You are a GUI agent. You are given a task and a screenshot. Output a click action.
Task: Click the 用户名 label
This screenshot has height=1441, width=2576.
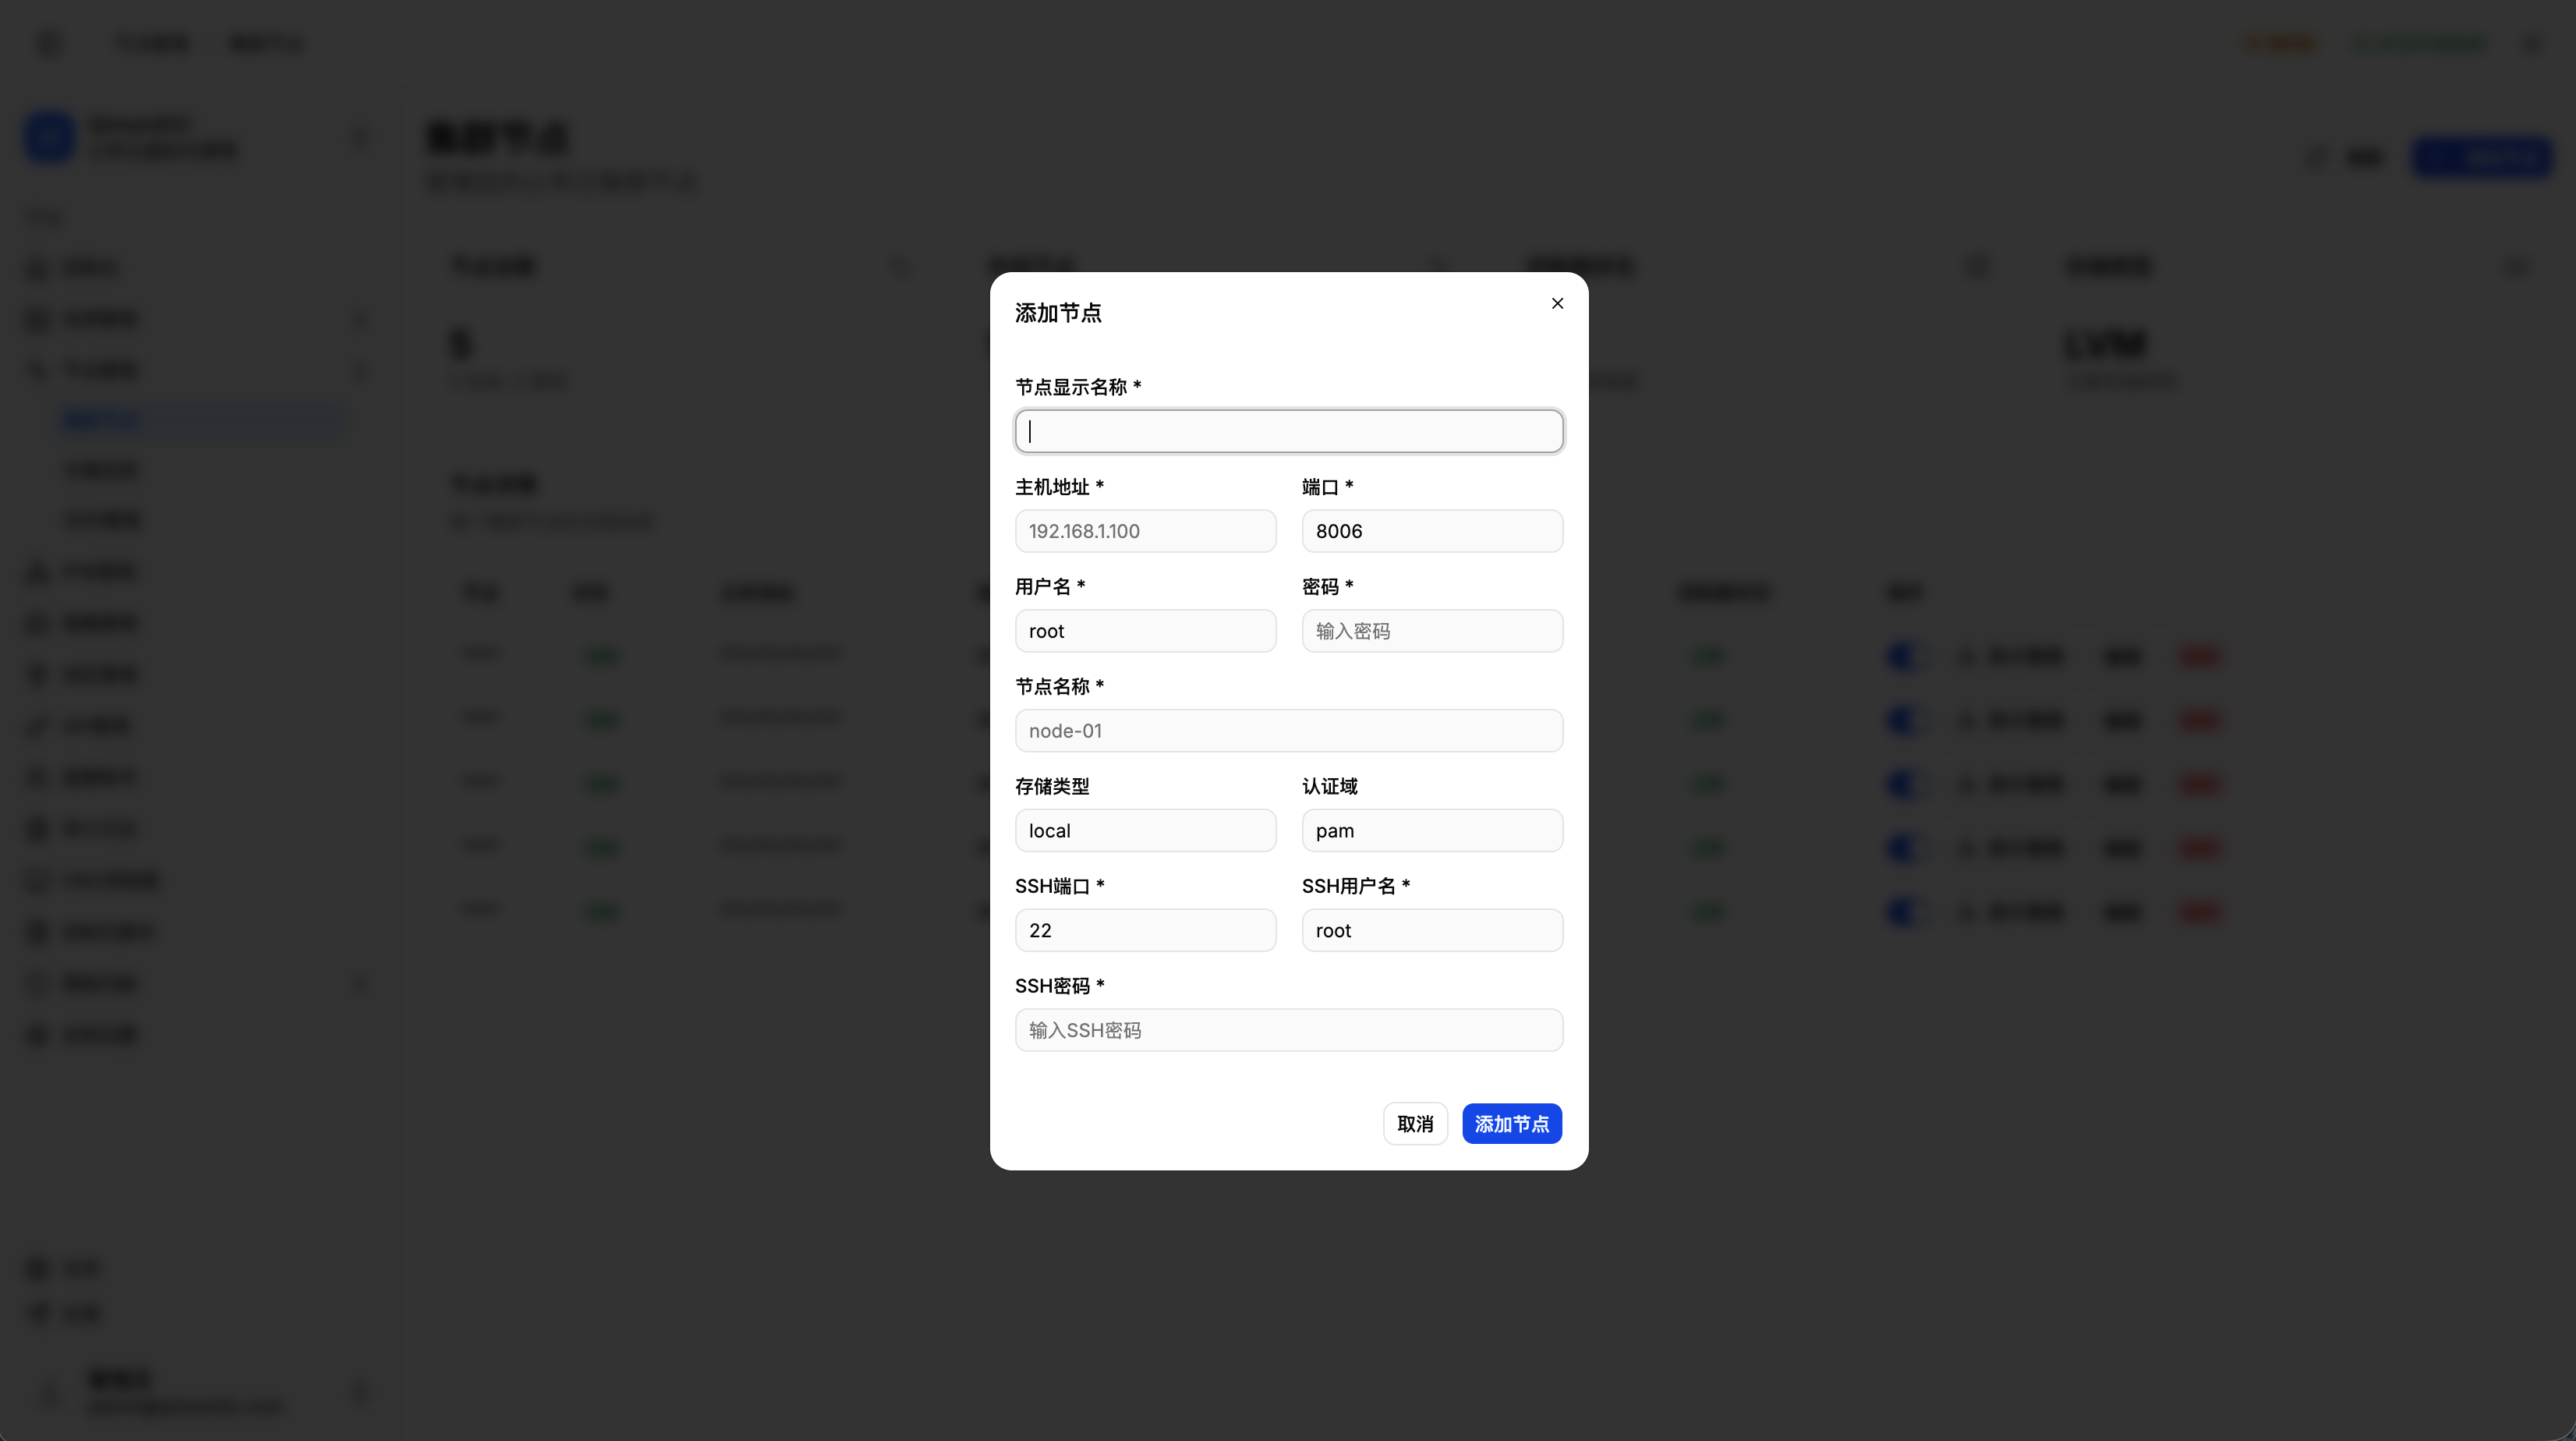coord(1050,587)
